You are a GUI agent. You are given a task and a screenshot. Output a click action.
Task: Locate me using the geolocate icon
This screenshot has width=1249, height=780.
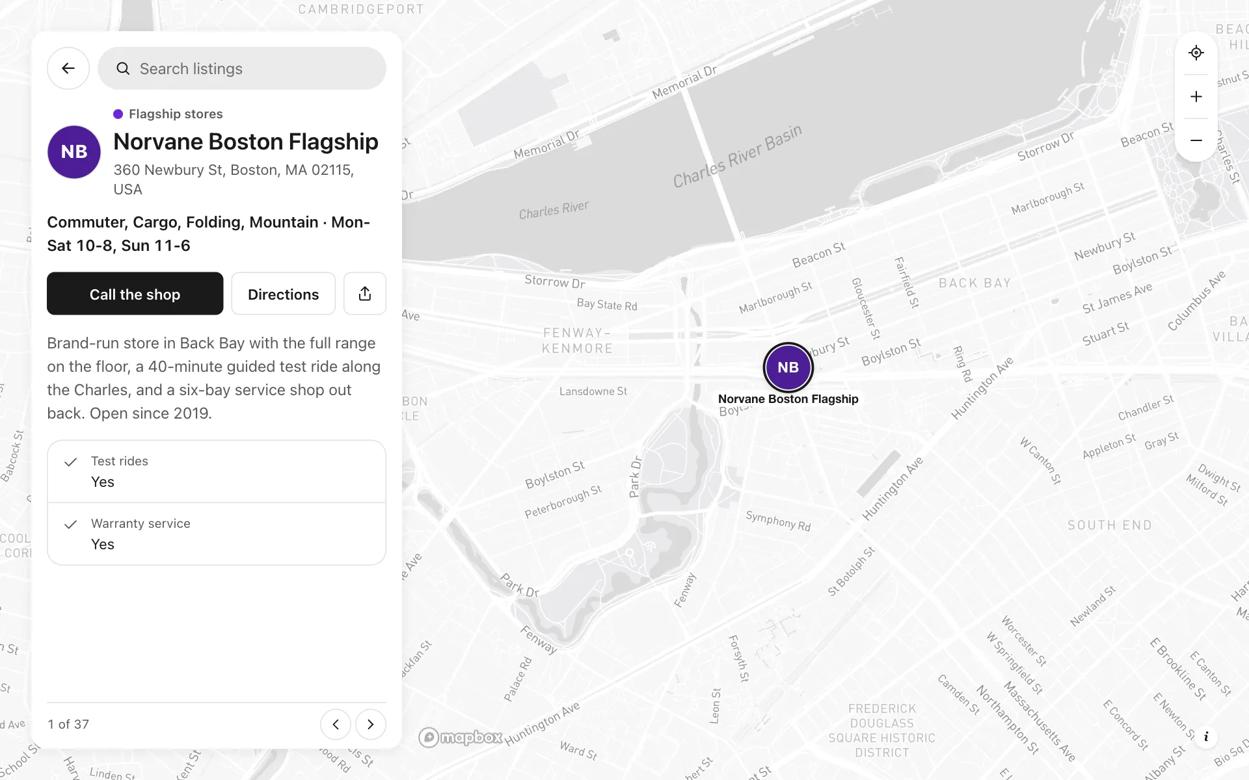1196,53
